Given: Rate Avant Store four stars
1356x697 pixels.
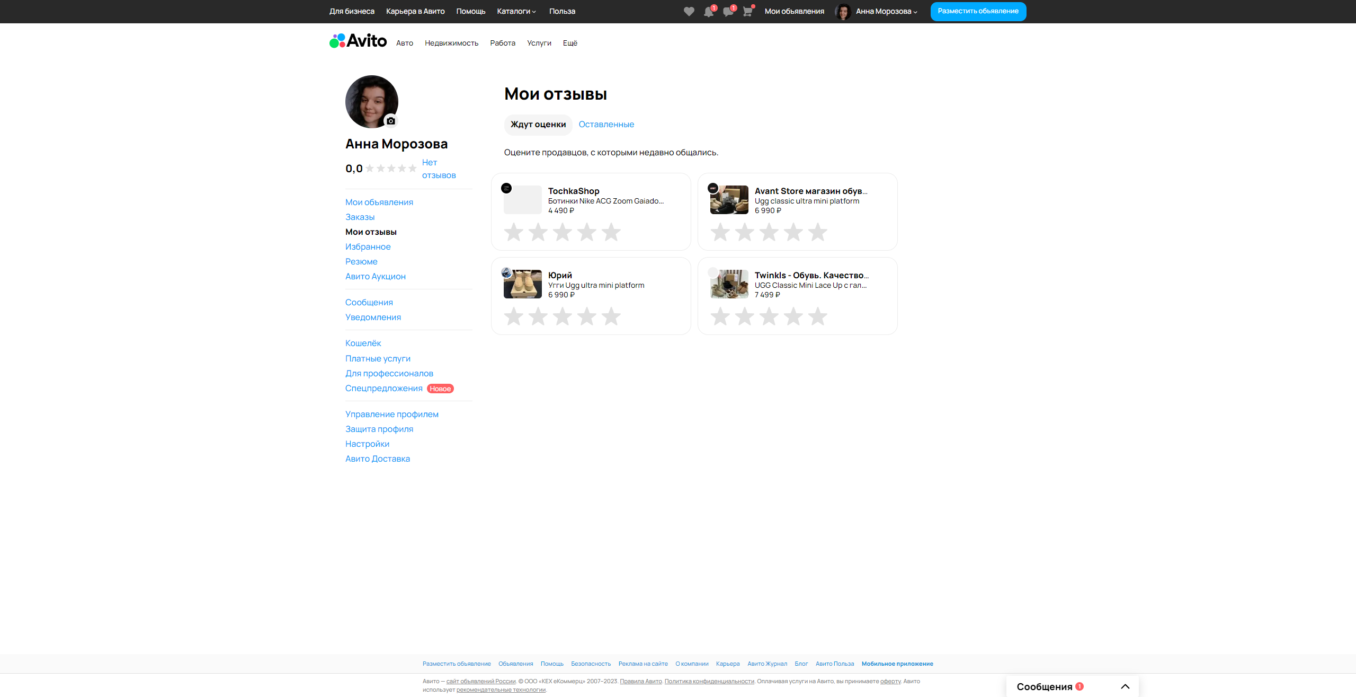Looking at the screenshot, I should tap(793, 232).
